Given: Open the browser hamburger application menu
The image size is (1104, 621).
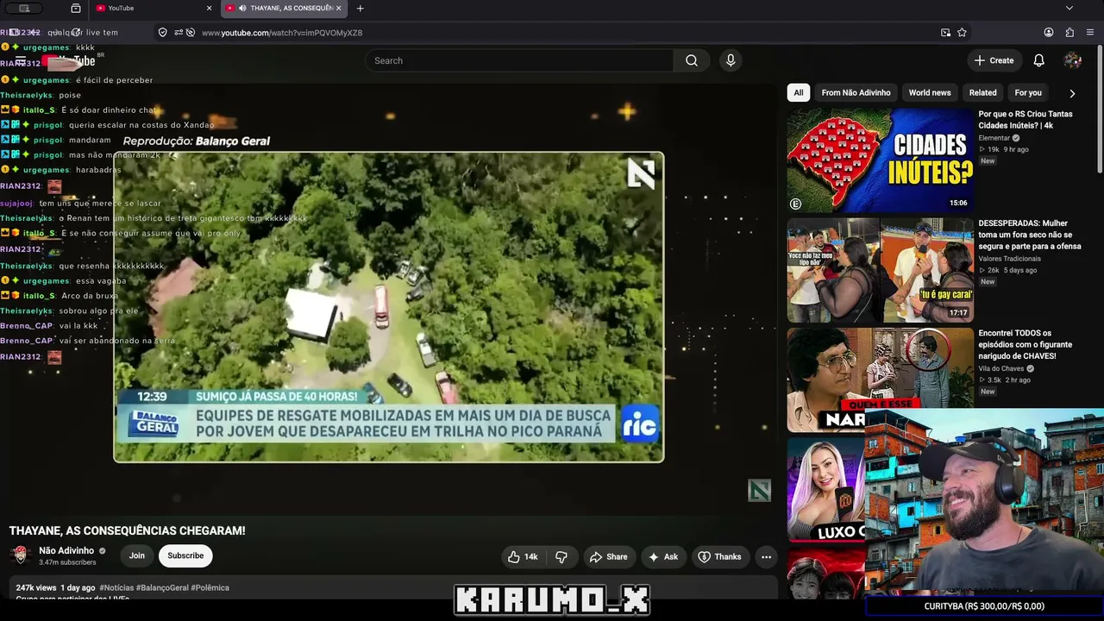Looking at the screenshot, I should click(1090, 33).
